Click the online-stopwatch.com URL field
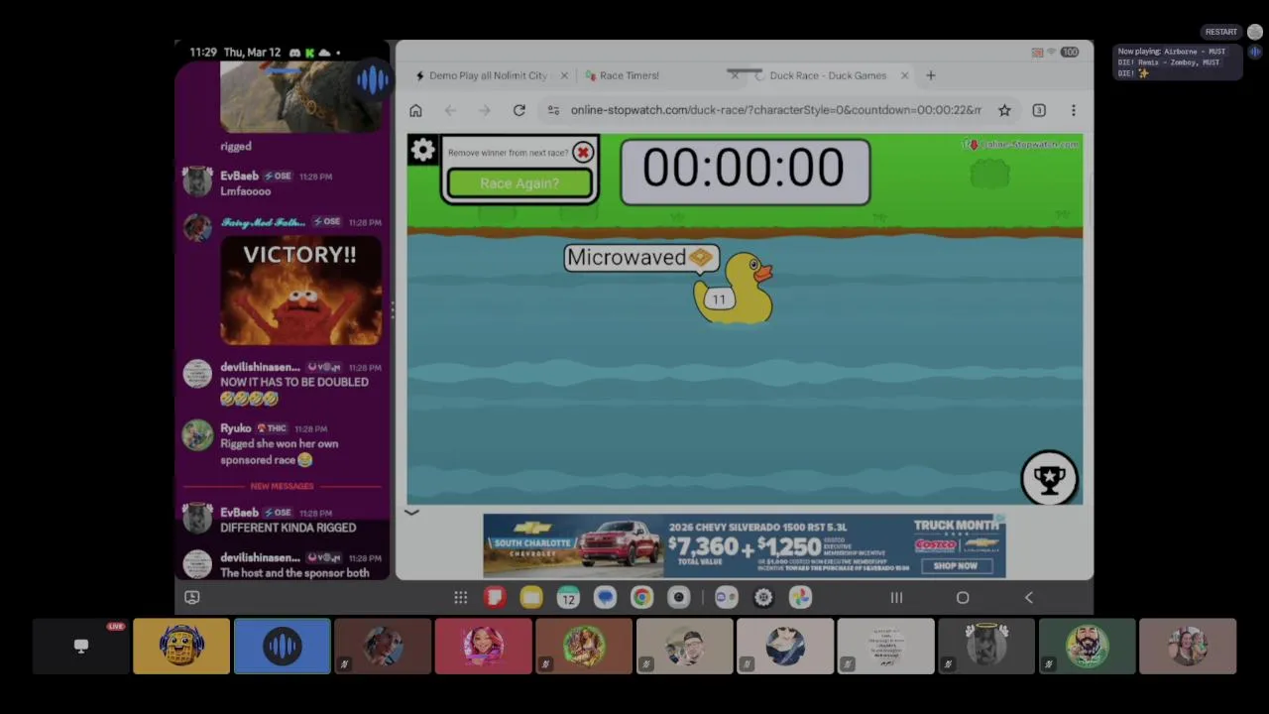The width and height of the screenshot is (1269, 714). tap(775, 110)
